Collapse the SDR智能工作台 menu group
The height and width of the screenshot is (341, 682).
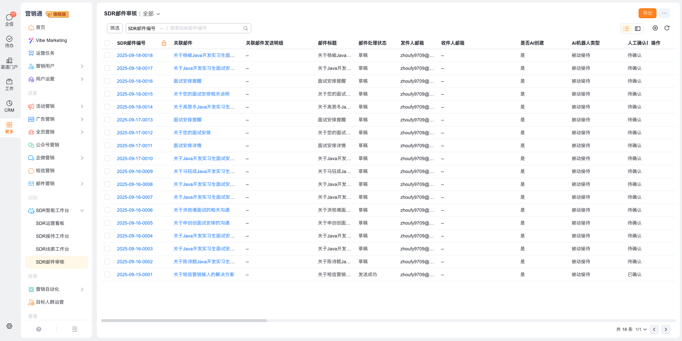82,211
